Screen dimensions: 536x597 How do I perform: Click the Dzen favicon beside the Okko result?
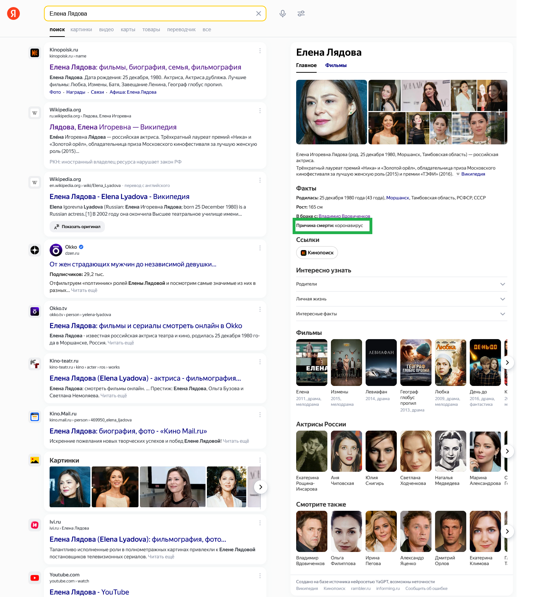pyautogui.click(x=35, y=250)
